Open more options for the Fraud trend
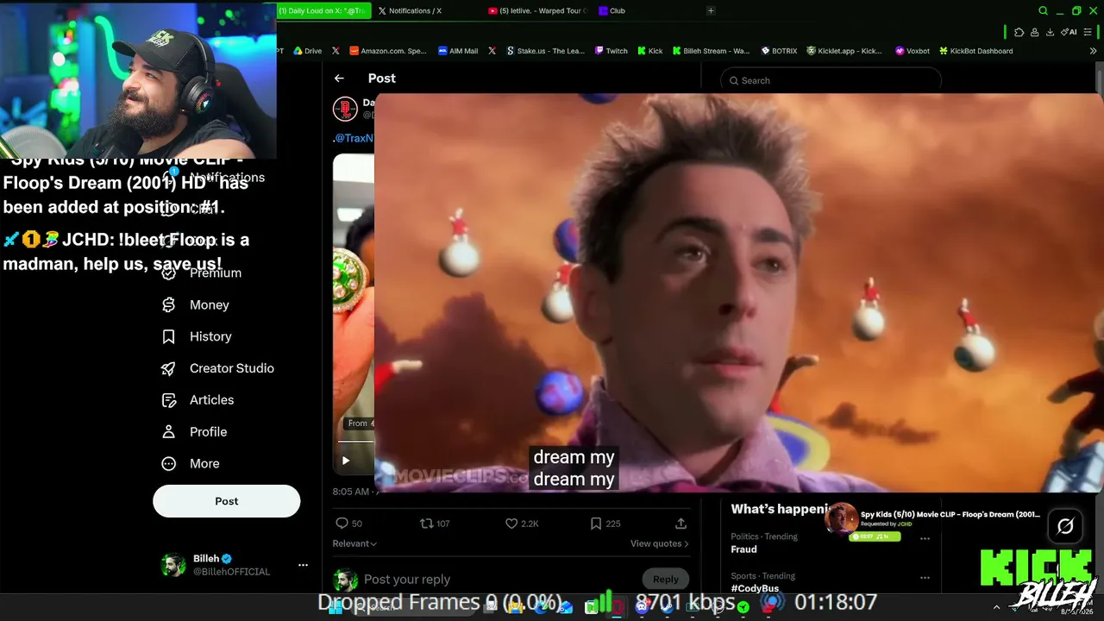 point(925,538)
